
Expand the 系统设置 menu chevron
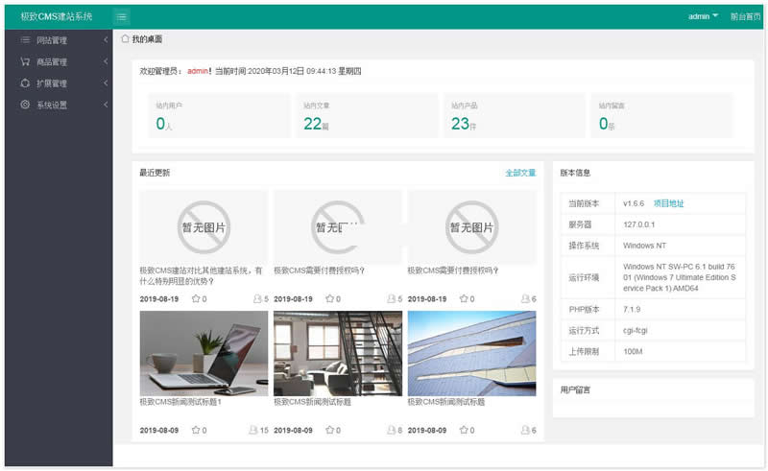pos(105,105)
